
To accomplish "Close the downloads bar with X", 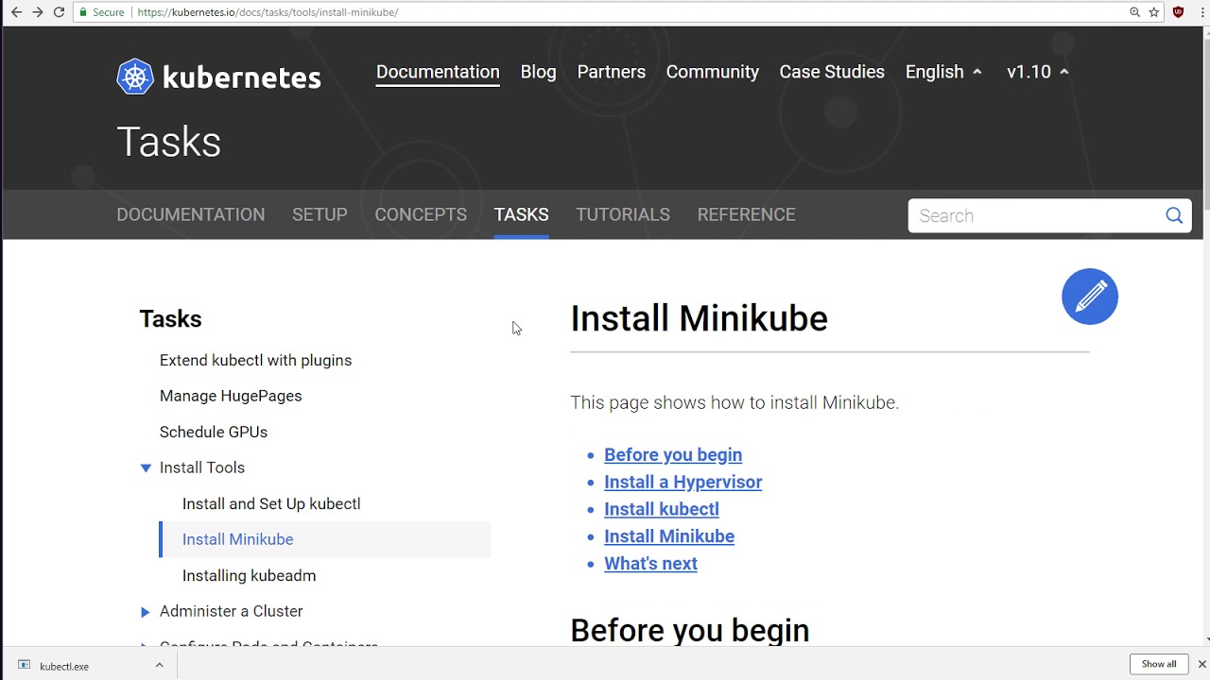I will pyautogui.click(x=1201, y=664).
